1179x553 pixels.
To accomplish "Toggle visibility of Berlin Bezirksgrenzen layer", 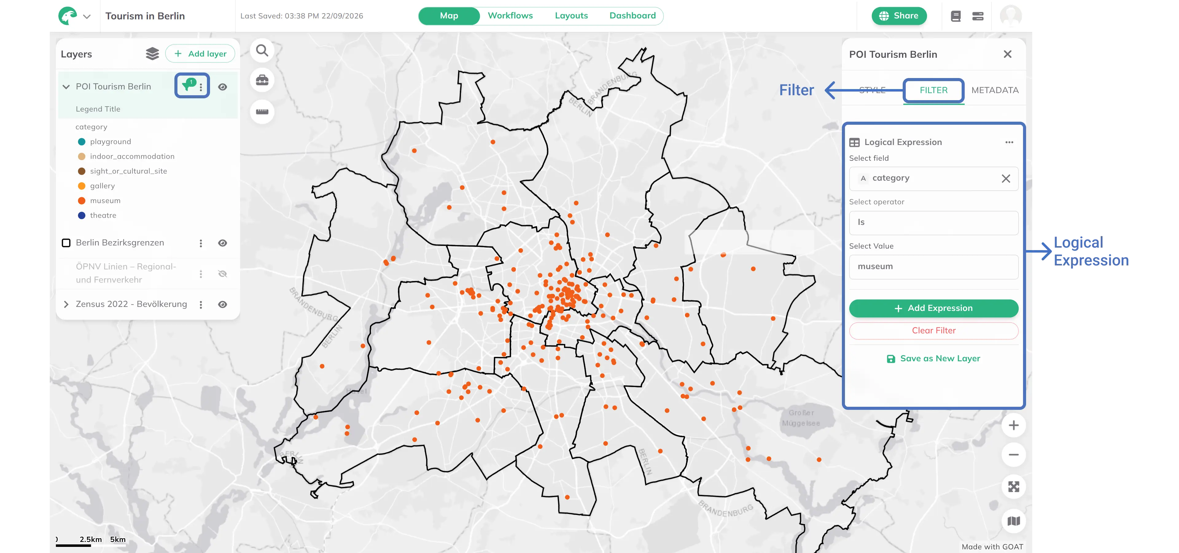I will 222,243.
